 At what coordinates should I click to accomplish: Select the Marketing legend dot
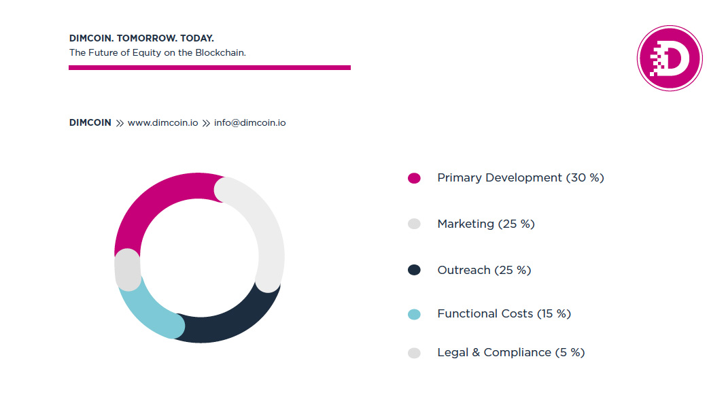(414, 224)
